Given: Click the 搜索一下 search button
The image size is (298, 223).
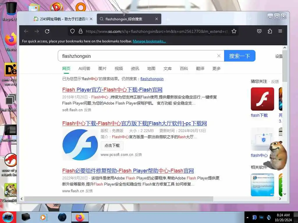Looking at the screenshot, I should pos(240,56).
